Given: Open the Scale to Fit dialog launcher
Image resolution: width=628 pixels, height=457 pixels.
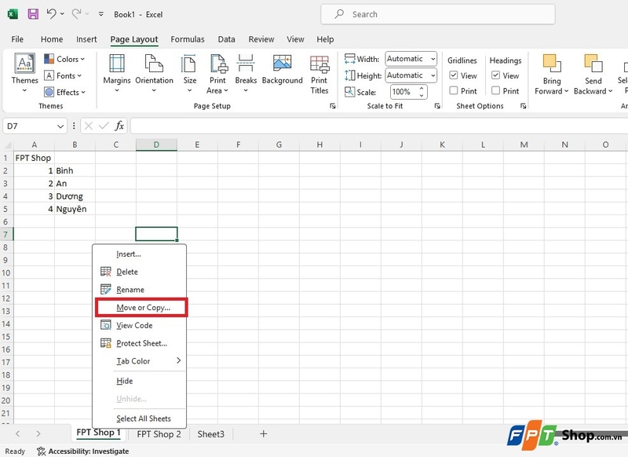Looking at the screenshot, I should click(437, 106).
